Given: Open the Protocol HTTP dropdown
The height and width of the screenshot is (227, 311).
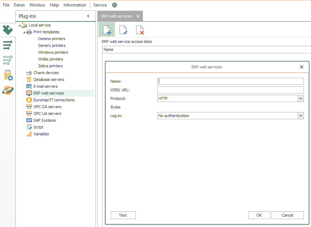Looking at the screenshot, I should (301, 98).
